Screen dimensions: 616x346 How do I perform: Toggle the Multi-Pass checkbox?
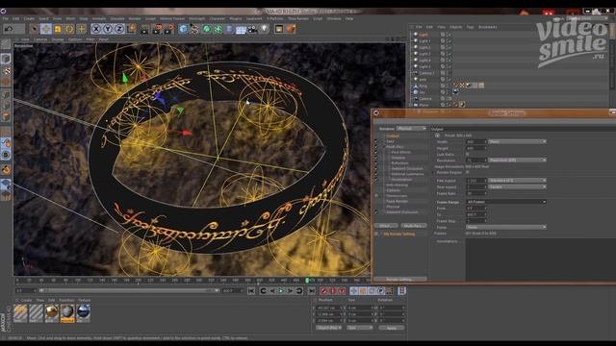tap(376, 147)
